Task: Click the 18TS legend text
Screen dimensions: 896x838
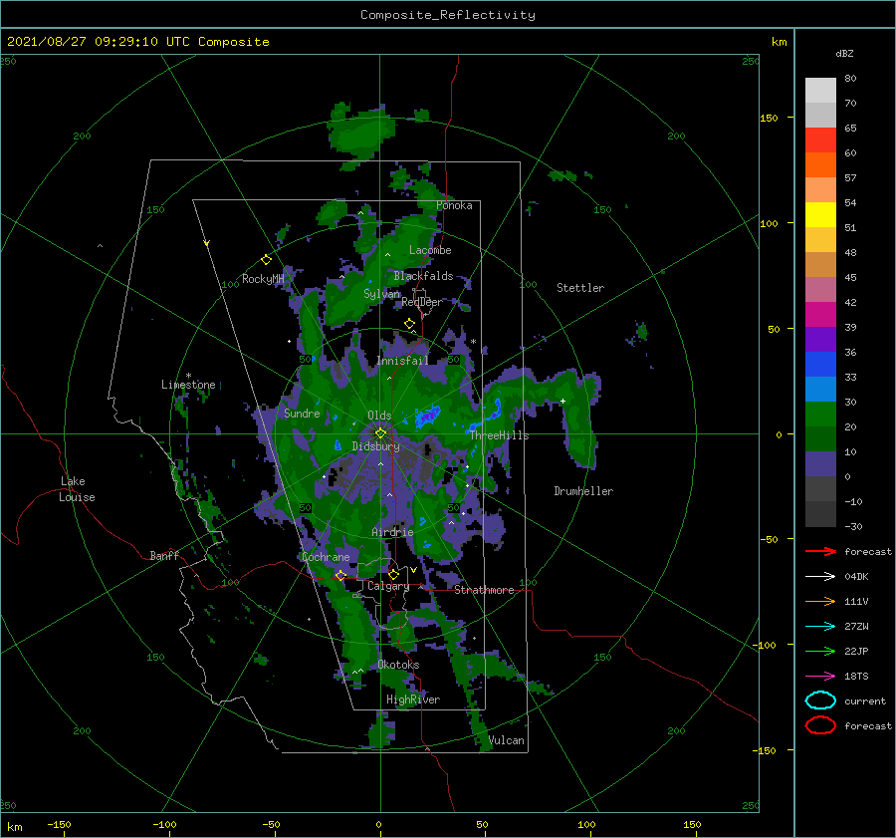Action: pos(856,677)
